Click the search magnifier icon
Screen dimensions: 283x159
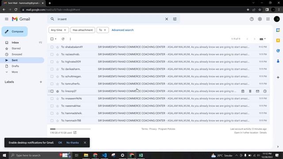point(52,19)
